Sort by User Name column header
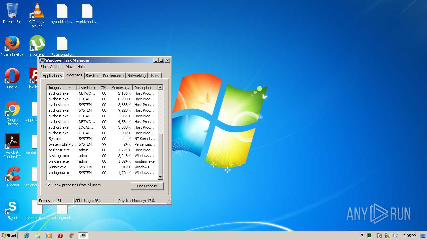This screenshot has width=427, height=240. (88, 88)
